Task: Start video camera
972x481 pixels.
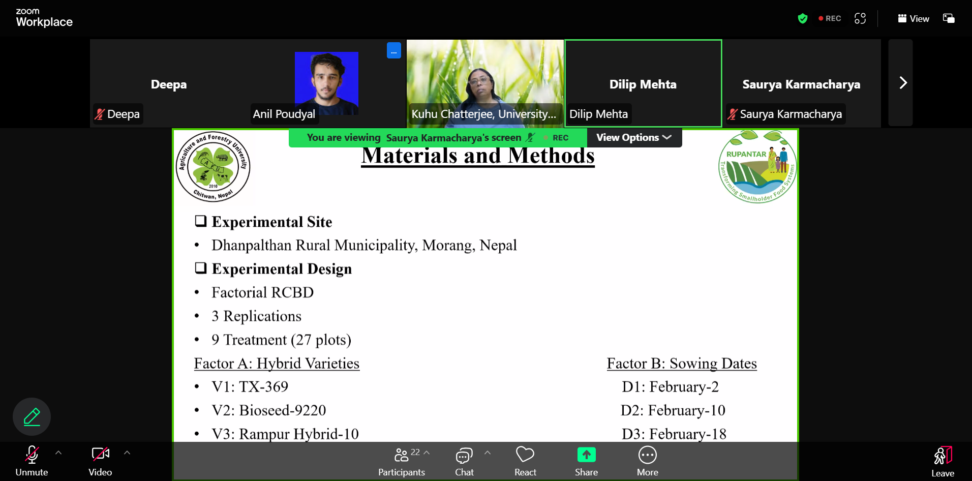Action: [x=100, y=461]
